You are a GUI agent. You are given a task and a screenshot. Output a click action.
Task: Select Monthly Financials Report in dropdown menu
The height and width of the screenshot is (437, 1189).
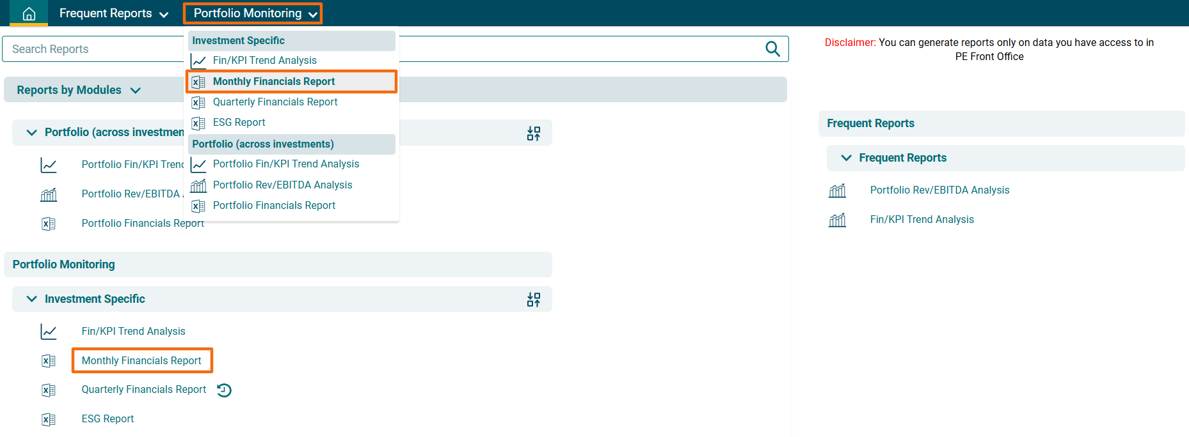(274, 82)
